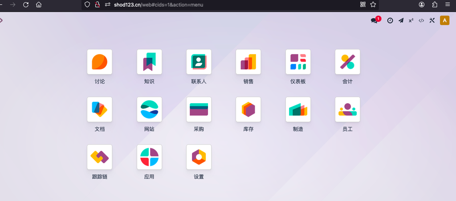Viewport: 456px width, 201px height.
Task: Open the 采购 (Purchase) app
Action: coord(199,109)
